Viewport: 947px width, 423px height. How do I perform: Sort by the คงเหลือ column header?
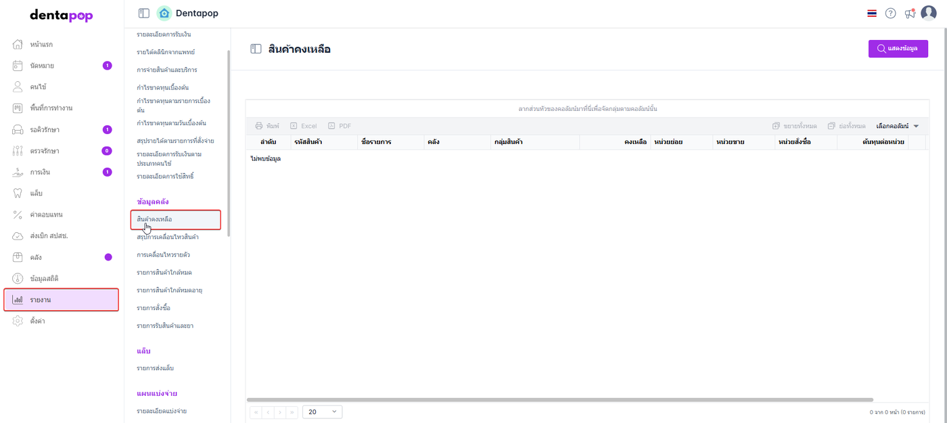pos(615,142)
